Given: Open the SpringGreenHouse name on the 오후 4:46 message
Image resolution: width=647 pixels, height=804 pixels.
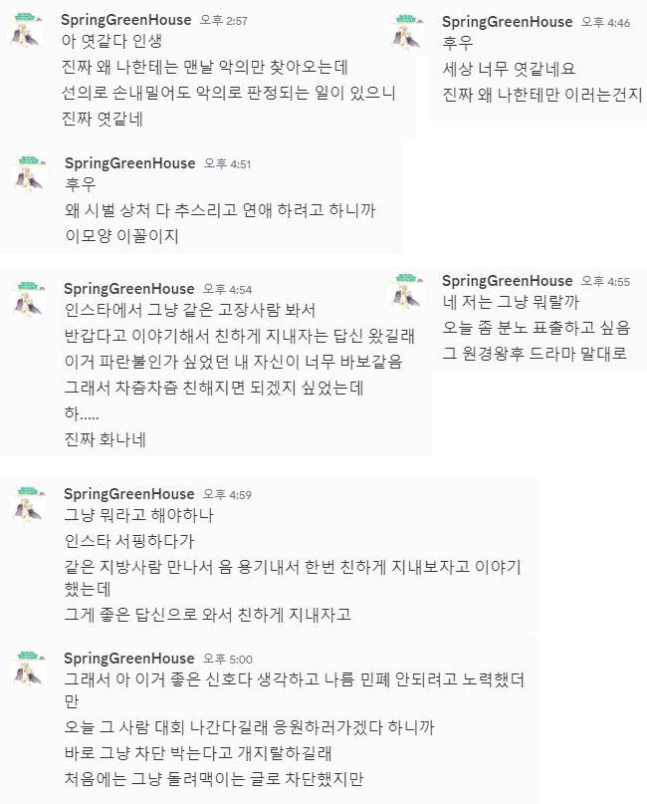Looking at the screenshot, I should click(507, 21).
